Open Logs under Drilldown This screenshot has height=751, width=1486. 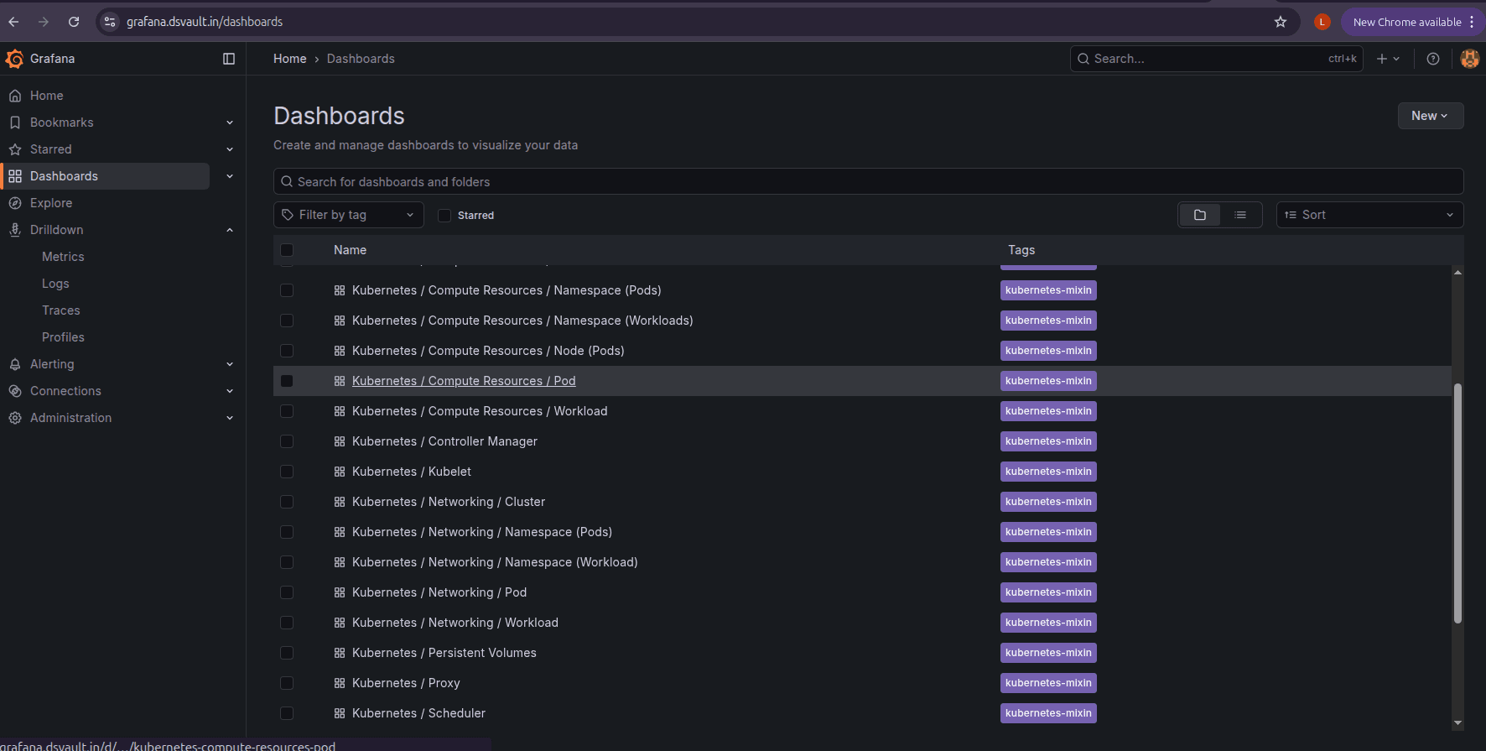[55, 284]
